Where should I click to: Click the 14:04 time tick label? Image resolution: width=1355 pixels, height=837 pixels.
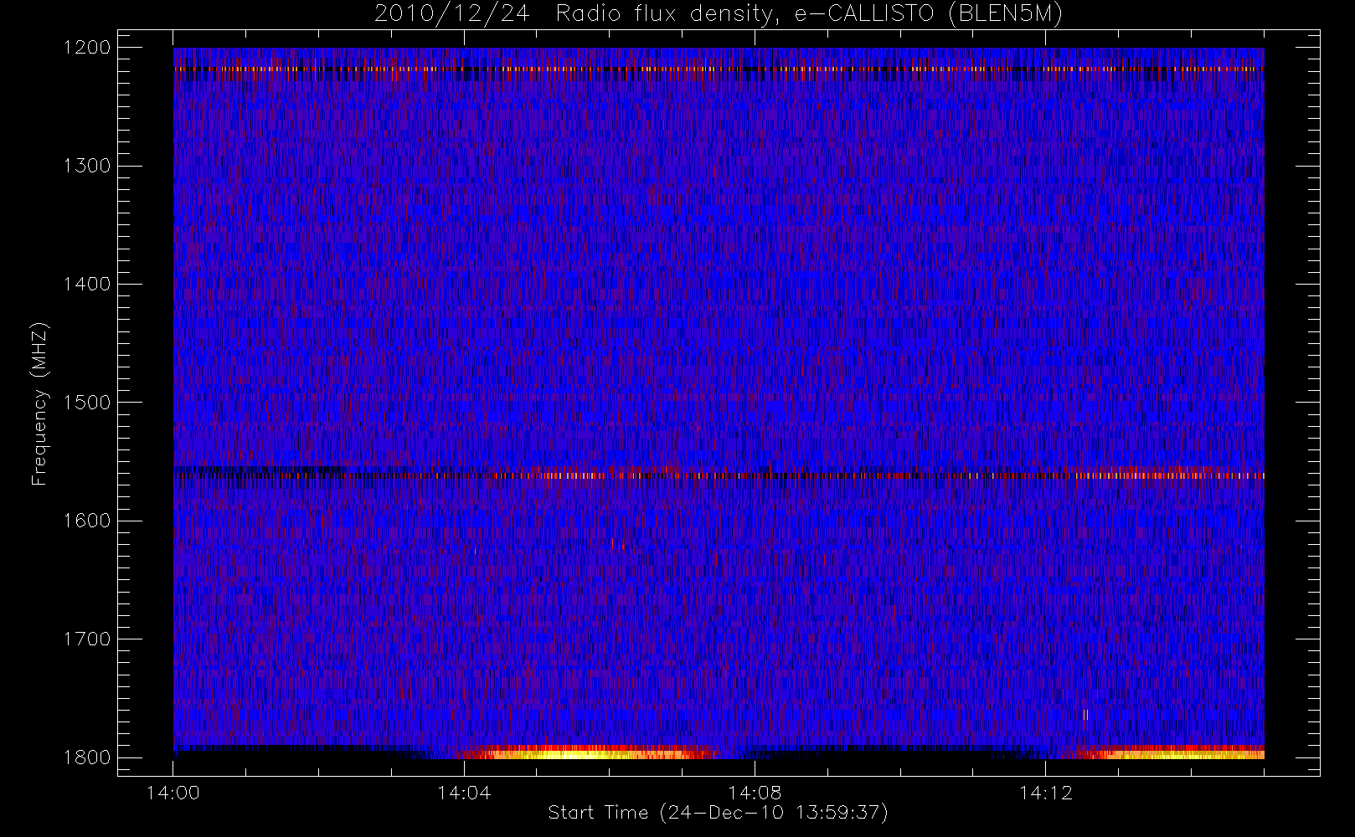point(464,793)
